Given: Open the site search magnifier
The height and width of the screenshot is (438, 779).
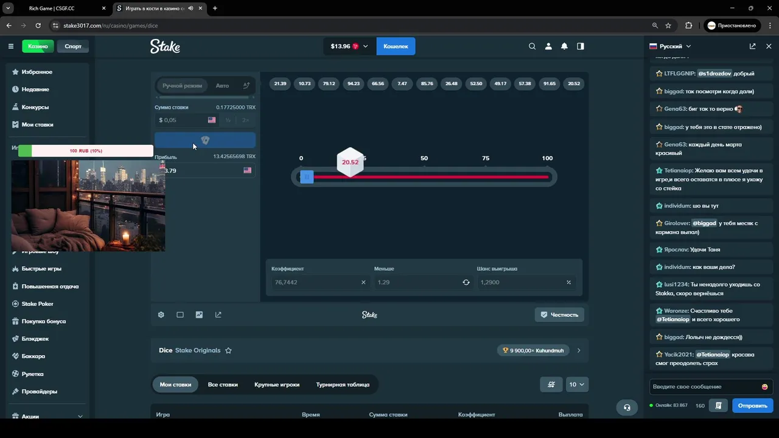Looking at the screenshot, I should click(x=532, y=46).
